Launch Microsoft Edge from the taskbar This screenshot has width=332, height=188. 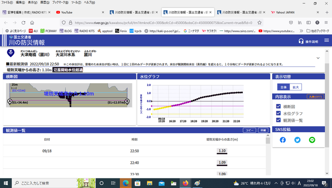[x=125, y=183]
